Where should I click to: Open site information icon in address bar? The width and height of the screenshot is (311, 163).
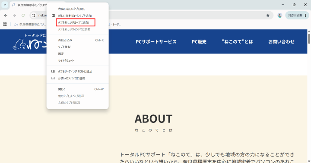coord(34,15)
